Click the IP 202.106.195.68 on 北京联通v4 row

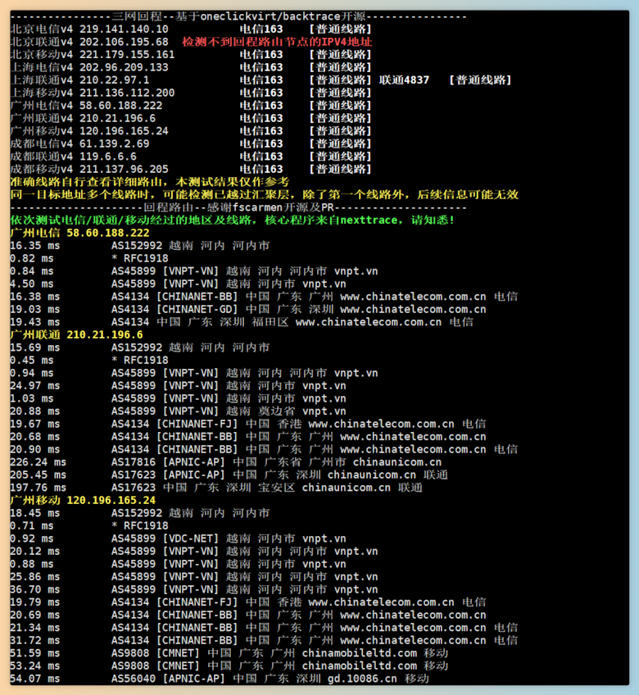click(x=124, y=42)
